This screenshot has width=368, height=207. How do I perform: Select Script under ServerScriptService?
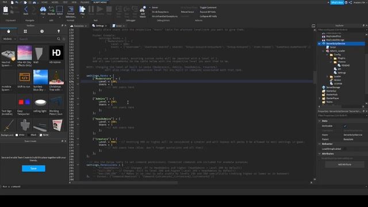pos(333,47)
